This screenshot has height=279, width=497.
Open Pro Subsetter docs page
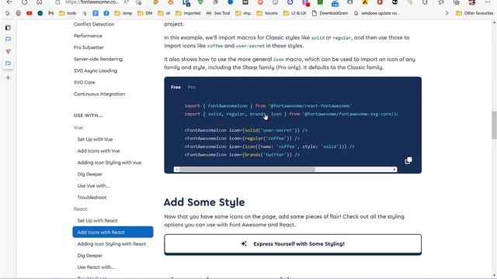[x=89, y=47]
